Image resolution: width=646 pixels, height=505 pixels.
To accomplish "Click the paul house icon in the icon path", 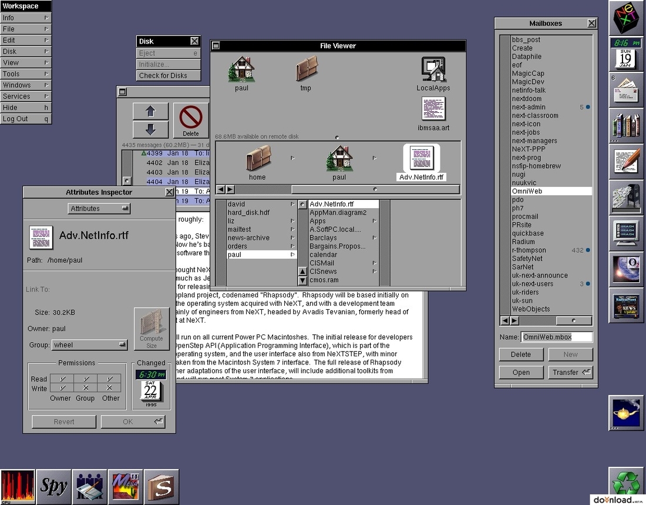I will pos(339,158).
